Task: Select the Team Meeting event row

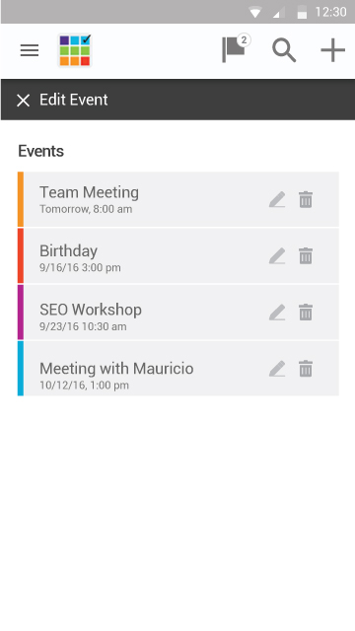Action: tap(178, 199)
